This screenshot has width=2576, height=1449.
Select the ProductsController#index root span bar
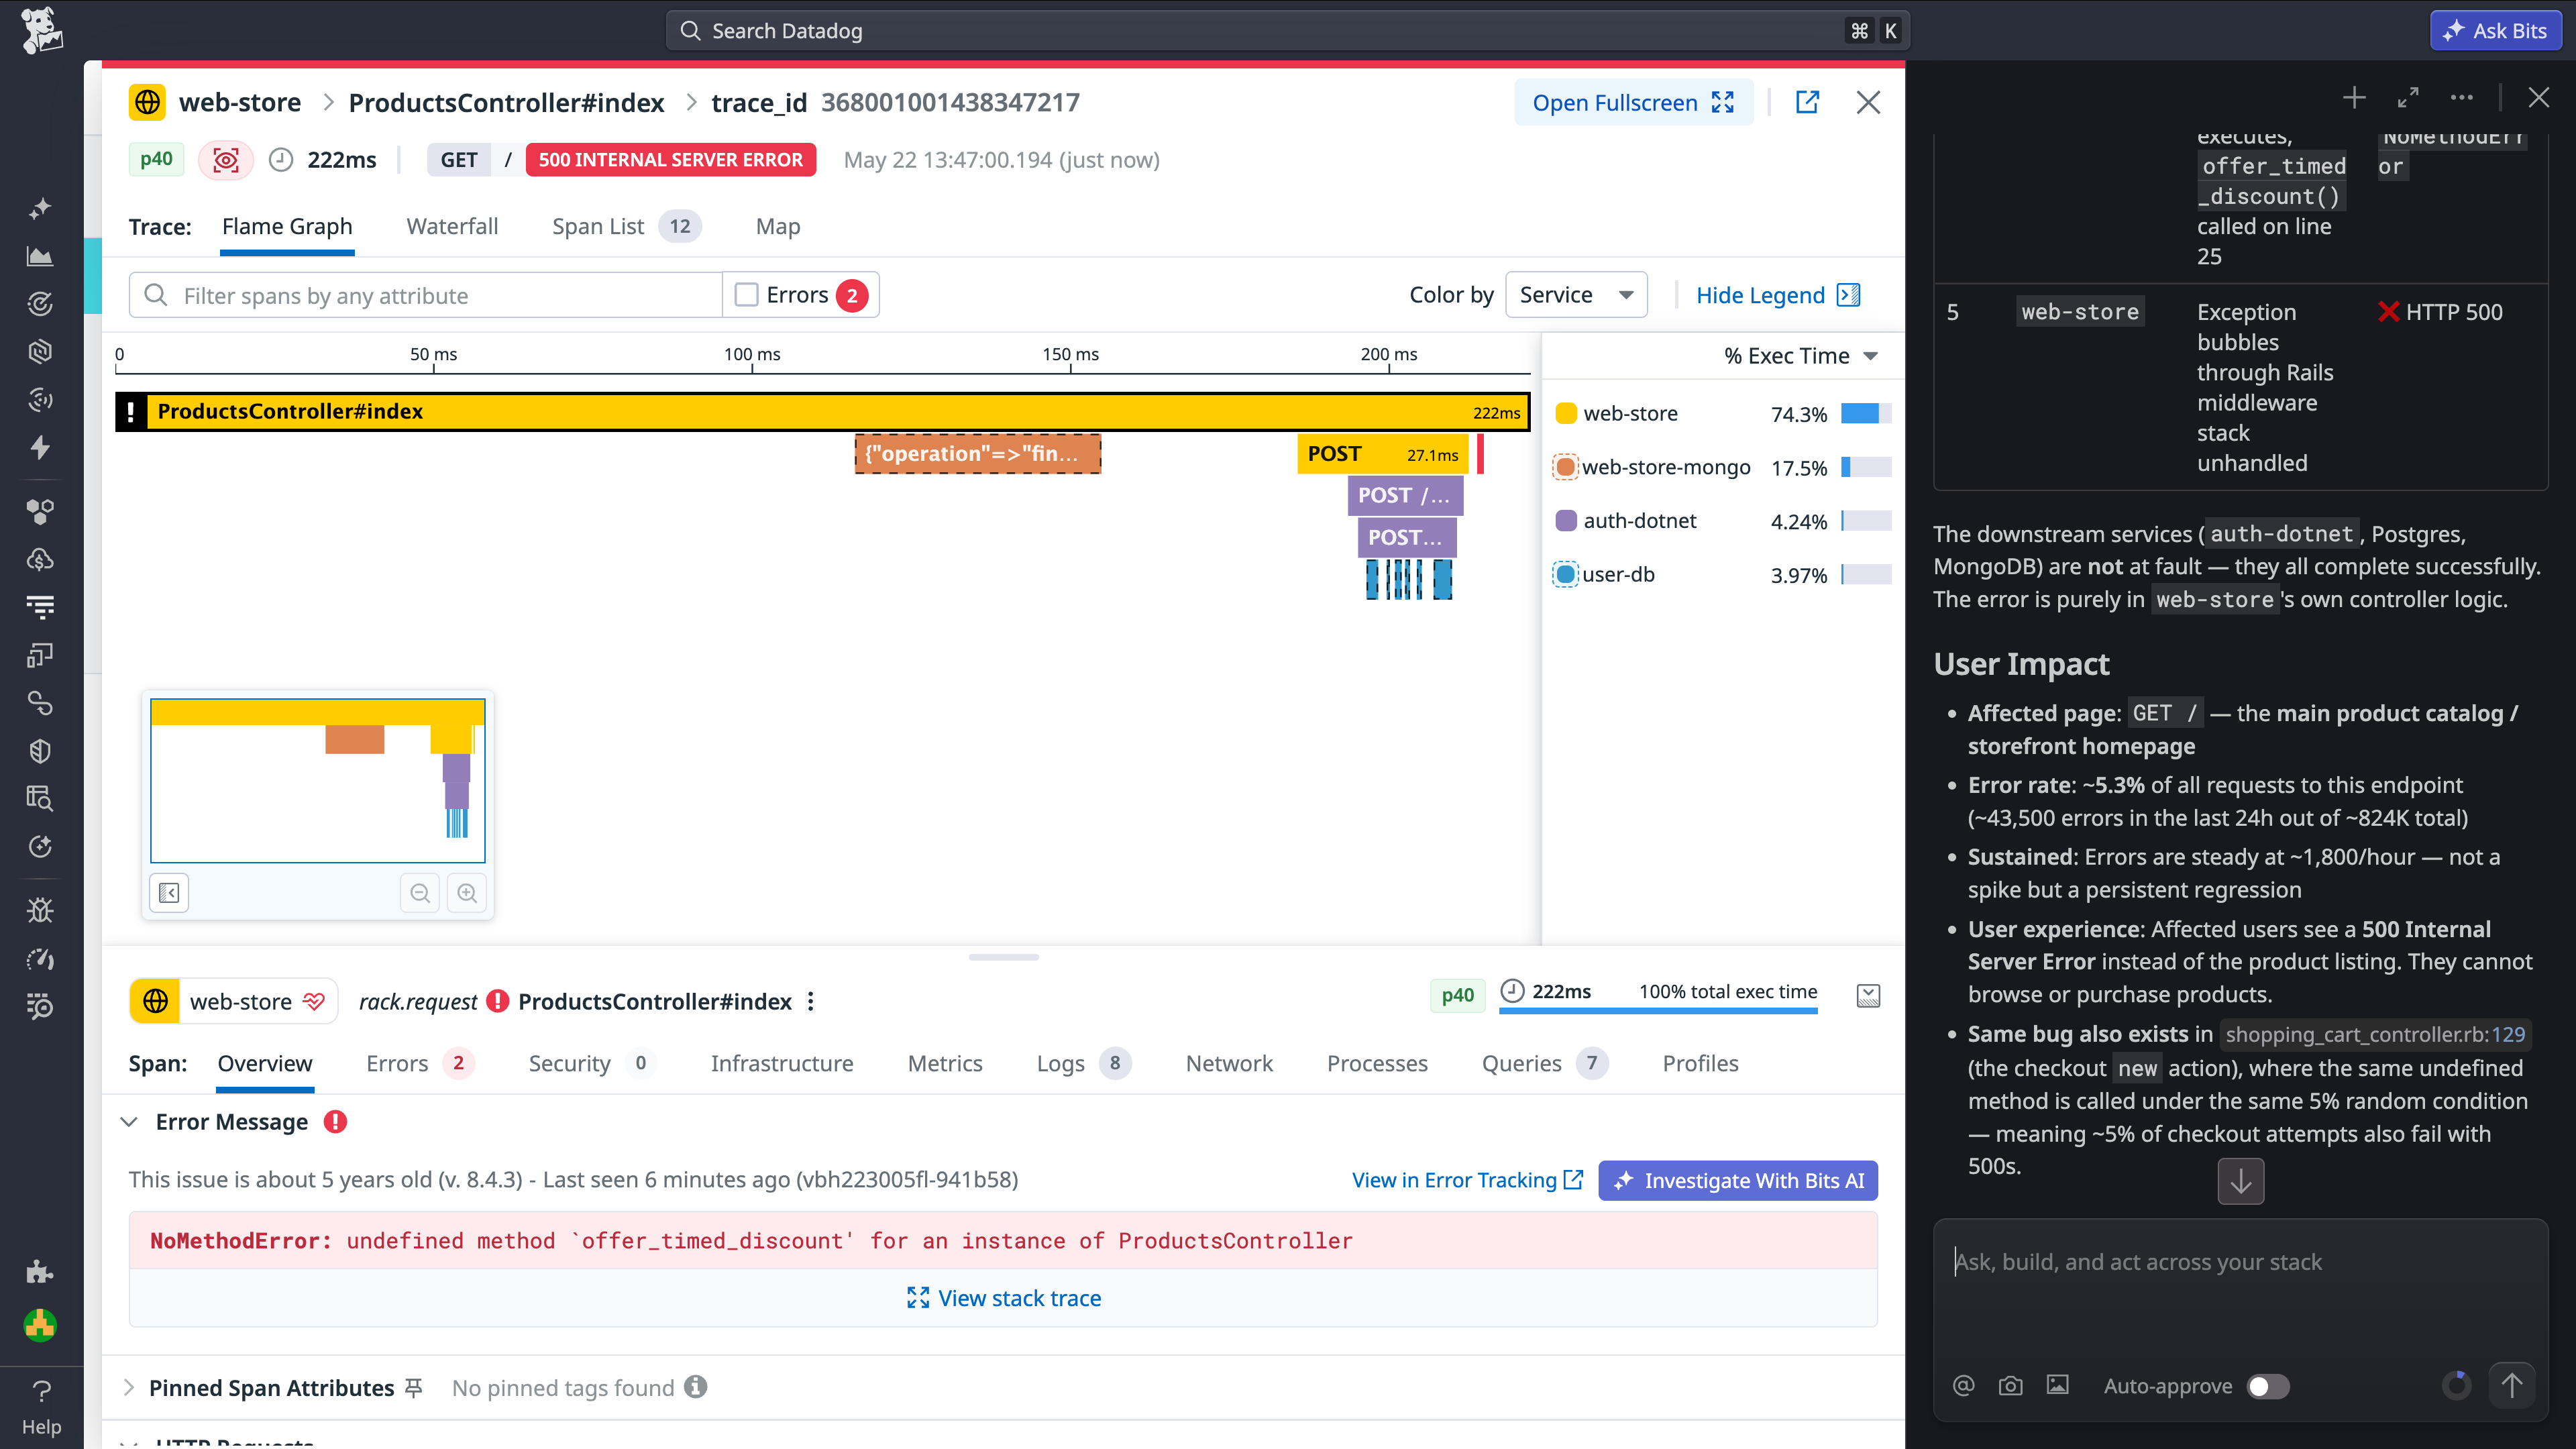[822, 411]
